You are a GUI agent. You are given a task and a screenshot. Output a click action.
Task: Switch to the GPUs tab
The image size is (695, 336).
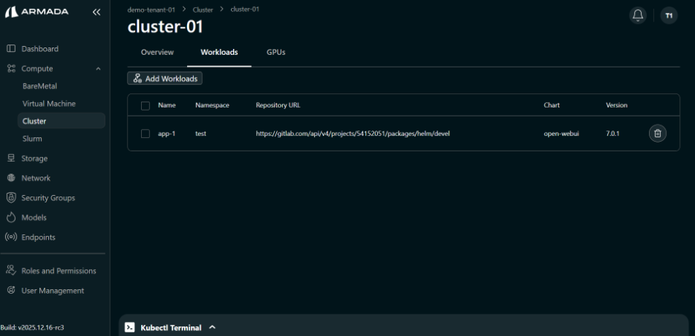pos(275,53)
